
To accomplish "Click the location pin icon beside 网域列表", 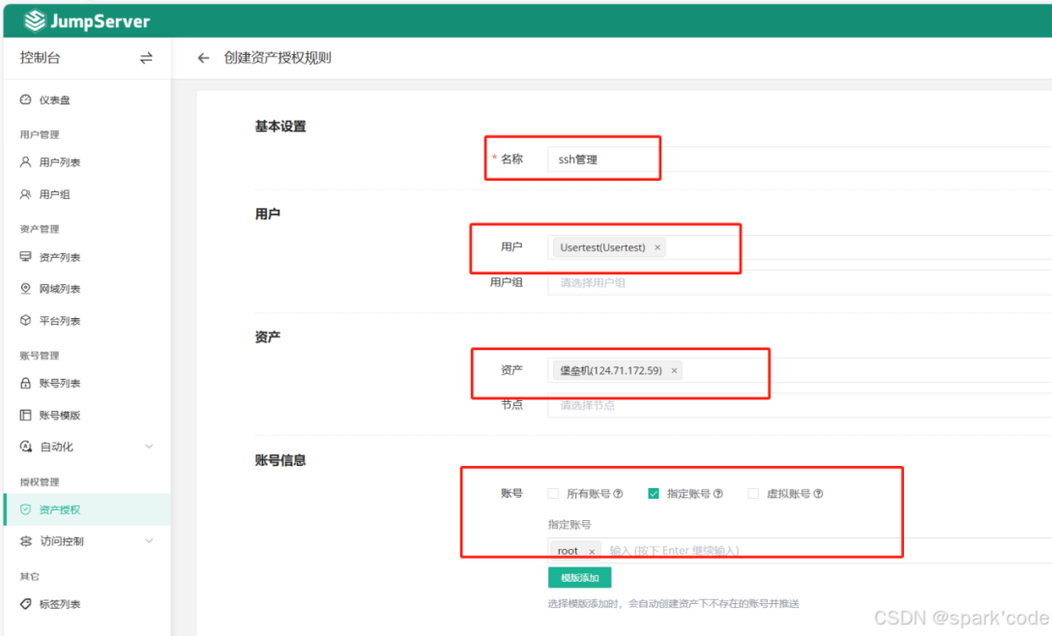I will [x=25, y=288].
